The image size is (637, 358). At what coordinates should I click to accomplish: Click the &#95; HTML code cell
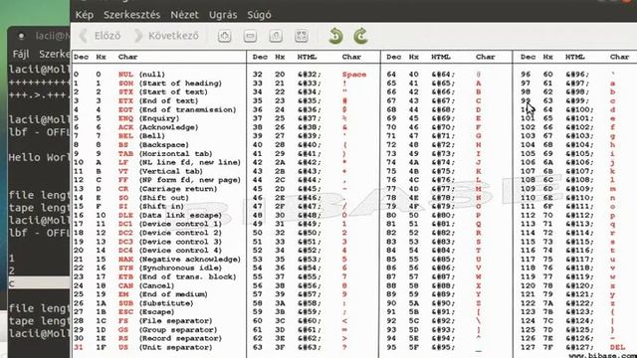pyautogui.click(x=443, y=347)
